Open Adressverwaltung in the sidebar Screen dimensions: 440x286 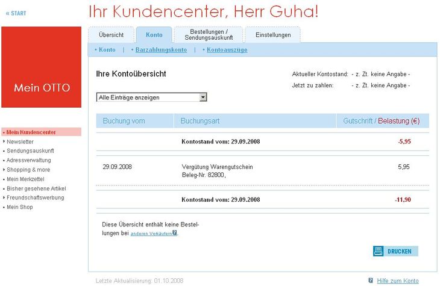[x=28, y=160]
